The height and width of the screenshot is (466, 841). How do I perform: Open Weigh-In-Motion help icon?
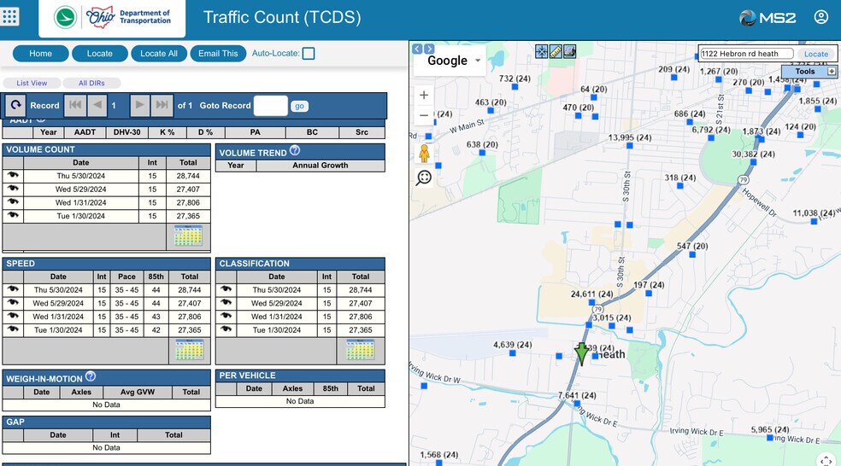(90, 376)
